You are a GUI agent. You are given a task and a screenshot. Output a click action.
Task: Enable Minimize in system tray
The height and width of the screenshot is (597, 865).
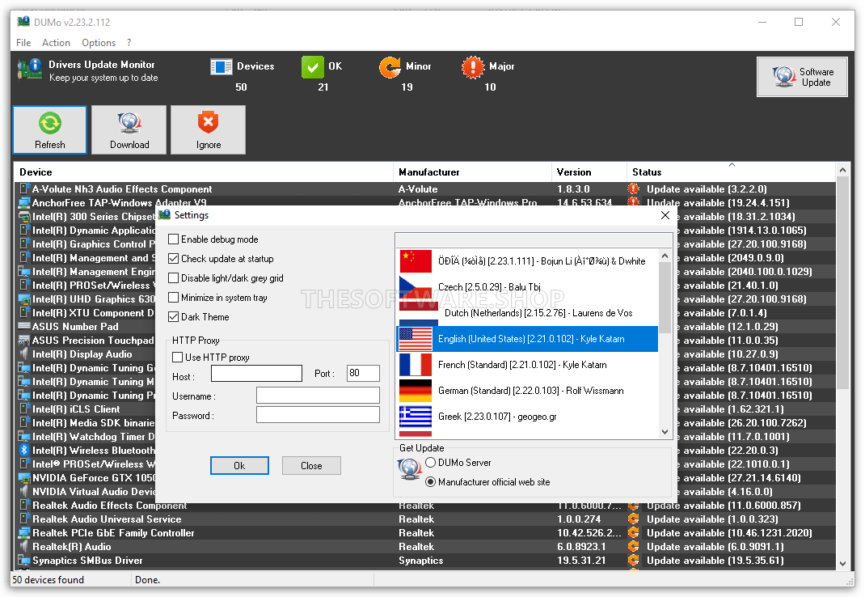(174, 297)
